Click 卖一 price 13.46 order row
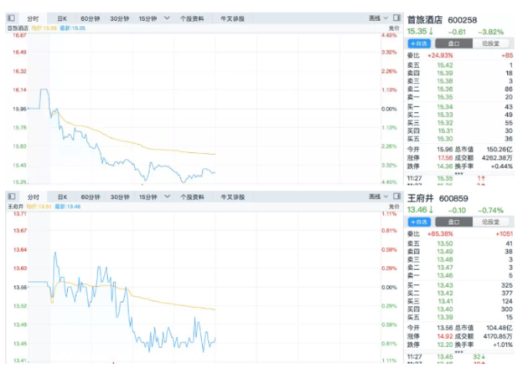The width and height of the screenshot is (528, 373). [x=460, y=275]
